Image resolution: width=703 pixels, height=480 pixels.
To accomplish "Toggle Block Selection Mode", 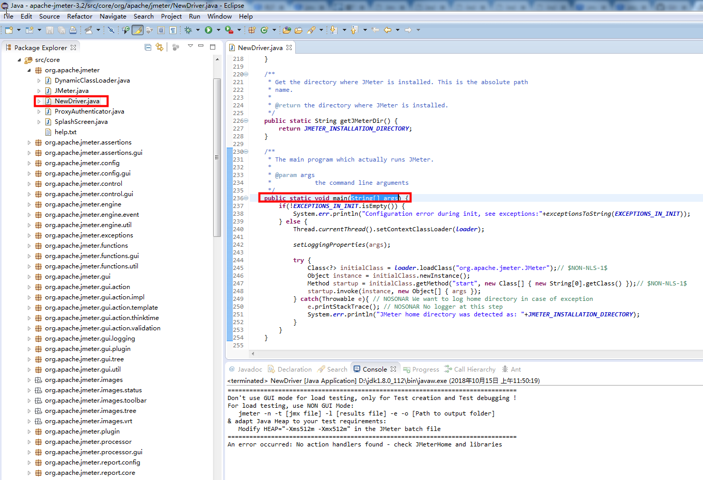I will [x=161, y=30].
